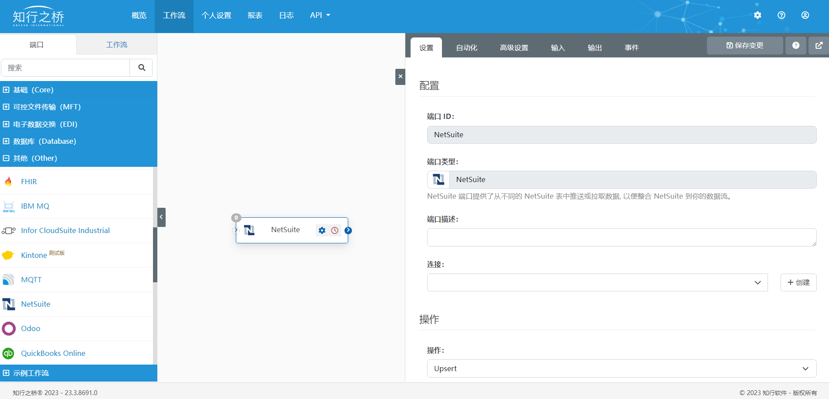Expand 电子数据交换 (EDI) category
Image resolution: width=829 pixels, height=399 pixels.
tap(78, 124)
